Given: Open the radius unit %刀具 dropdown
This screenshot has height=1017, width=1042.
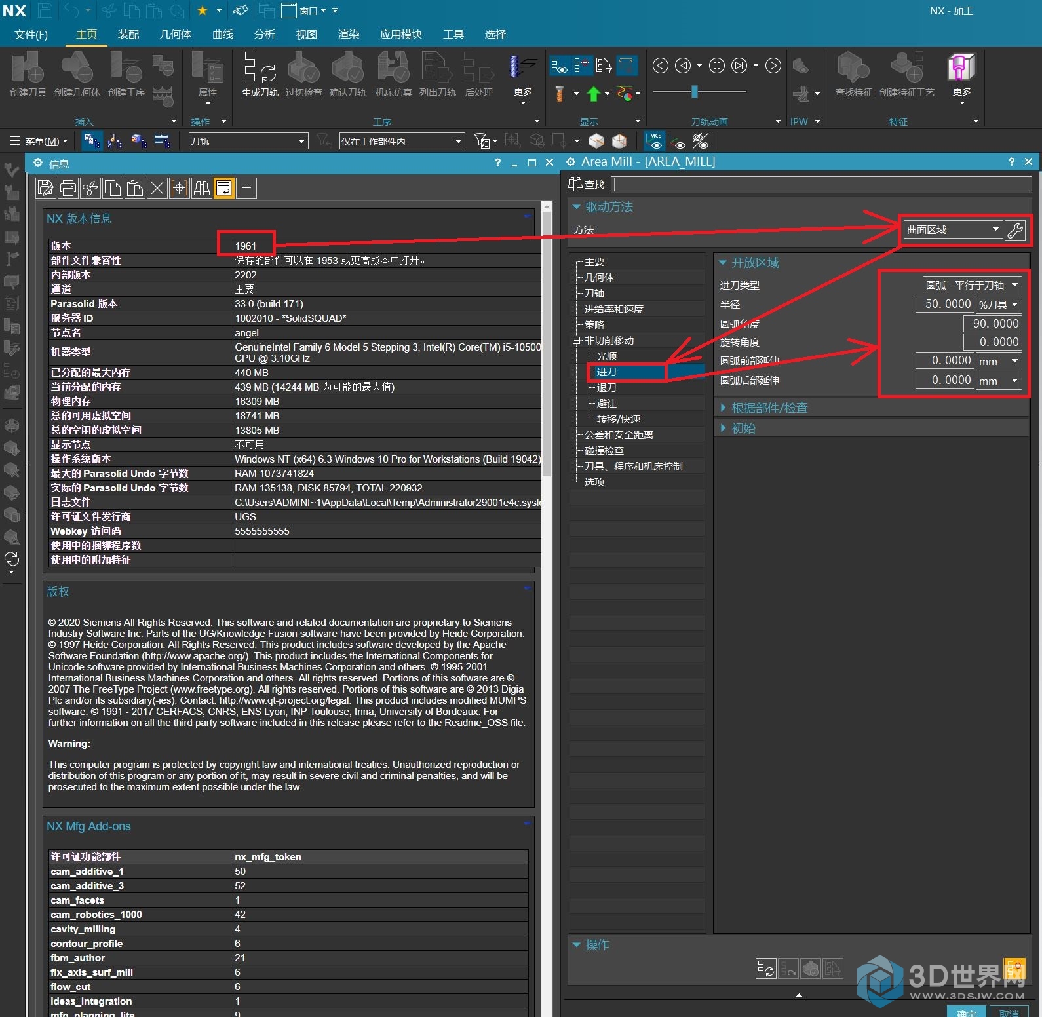Looking at the screenshot, I should coord(999,304).
